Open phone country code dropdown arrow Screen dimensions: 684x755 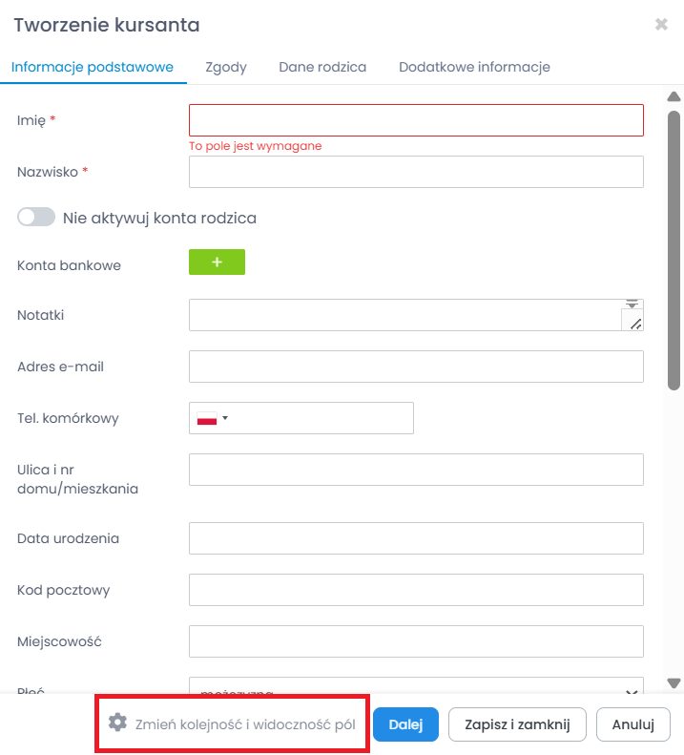(x=226, y=418)
